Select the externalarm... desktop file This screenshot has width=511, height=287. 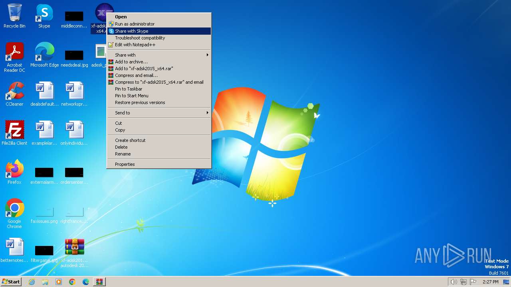pyautogui.click(x=44, y=175)
